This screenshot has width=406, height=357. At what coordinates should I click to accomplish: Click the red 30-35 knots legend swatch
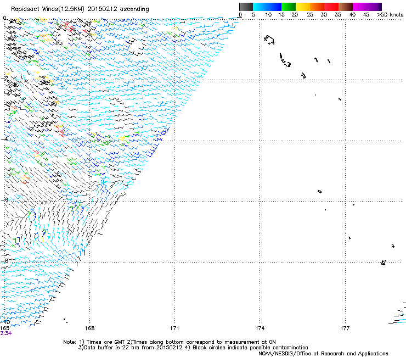(x=331, y=7)
